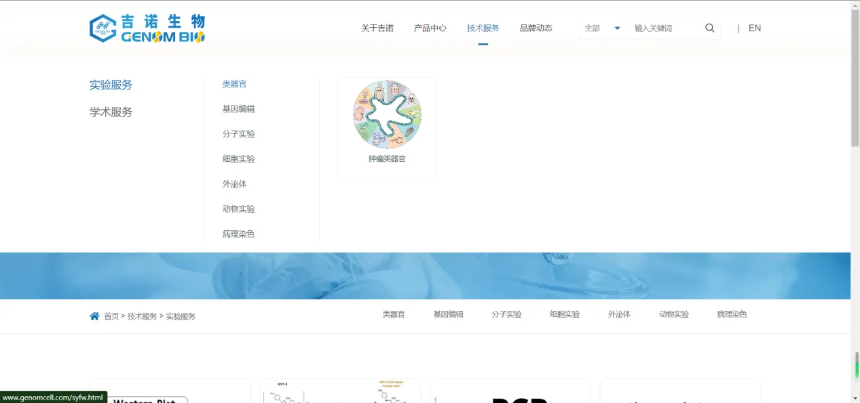Open the 关于吉诺 menu
This screenshot has width=860, height=403.
[377, 28]
